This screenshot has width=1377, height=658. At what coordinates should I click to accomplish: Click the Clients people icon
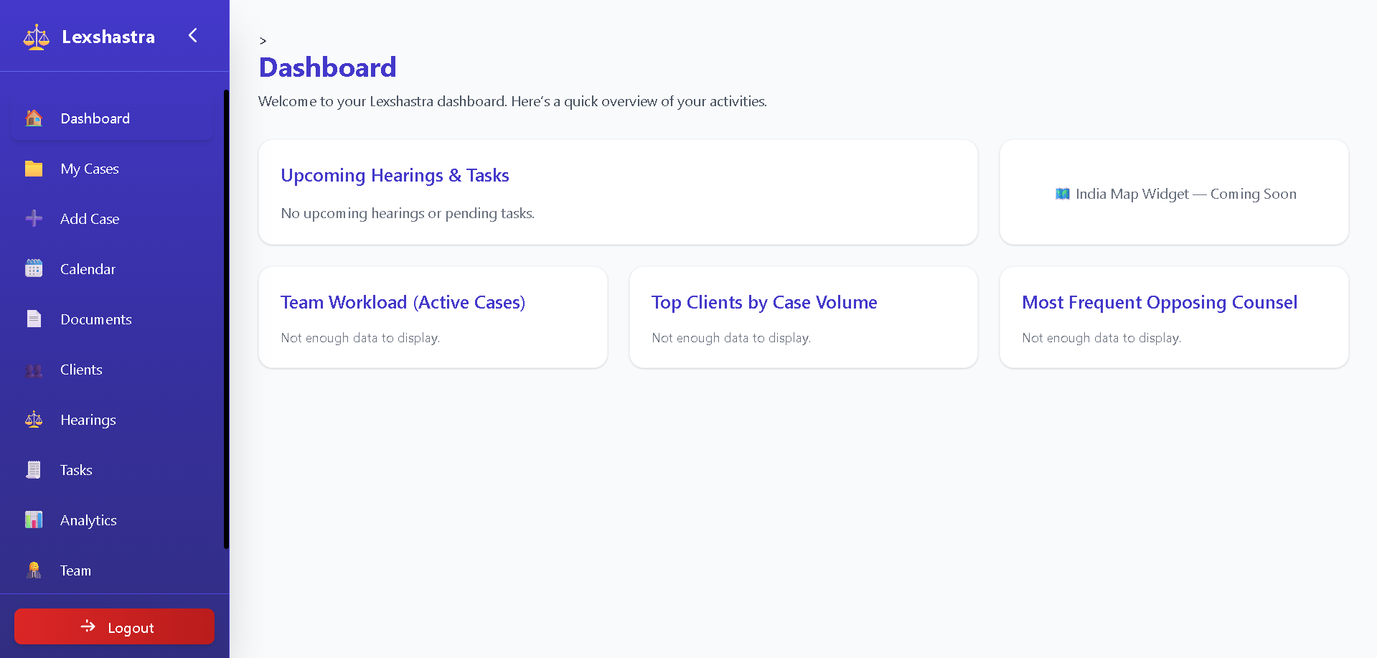(34, 370)
